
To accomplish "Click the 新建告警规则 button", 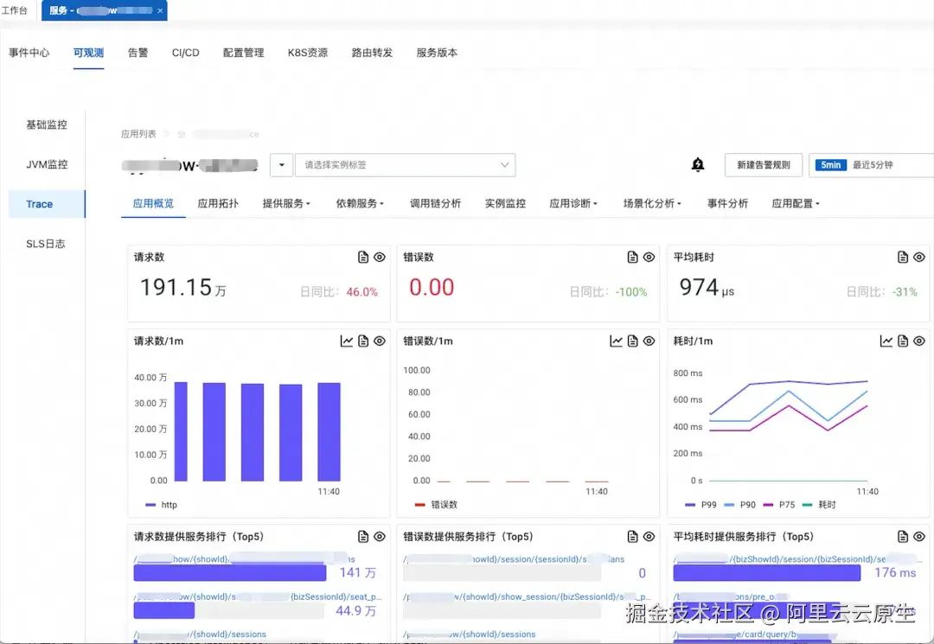I will [x=763, y=164].
